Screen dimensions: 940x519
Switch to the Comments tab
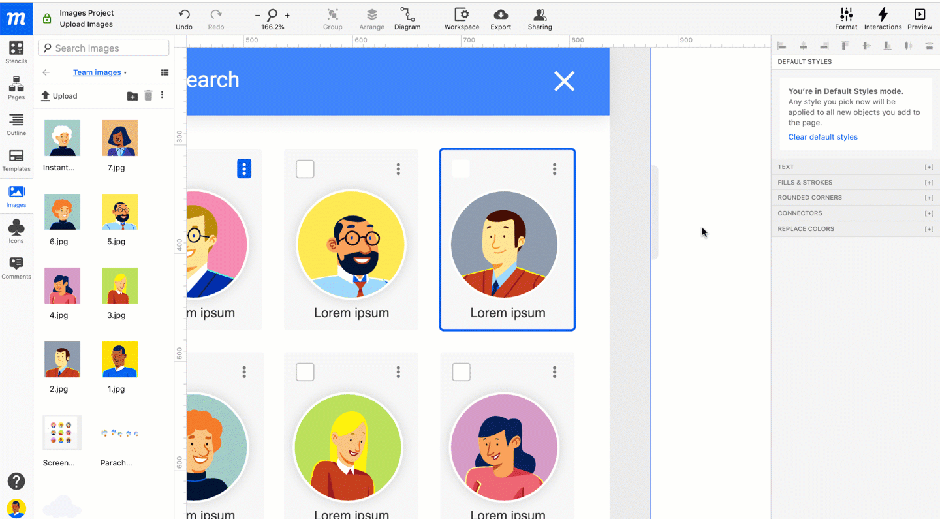(16, 268)
